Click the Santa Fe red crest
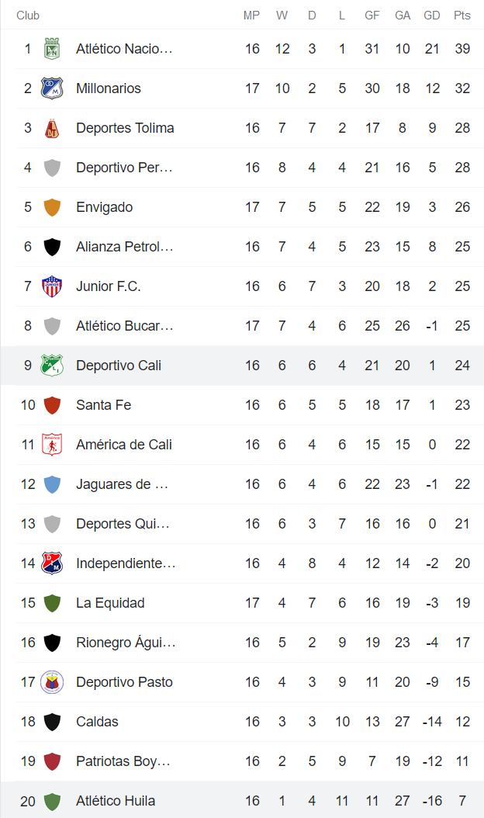This screenshot has height=818, width=484. coord(53,404)
